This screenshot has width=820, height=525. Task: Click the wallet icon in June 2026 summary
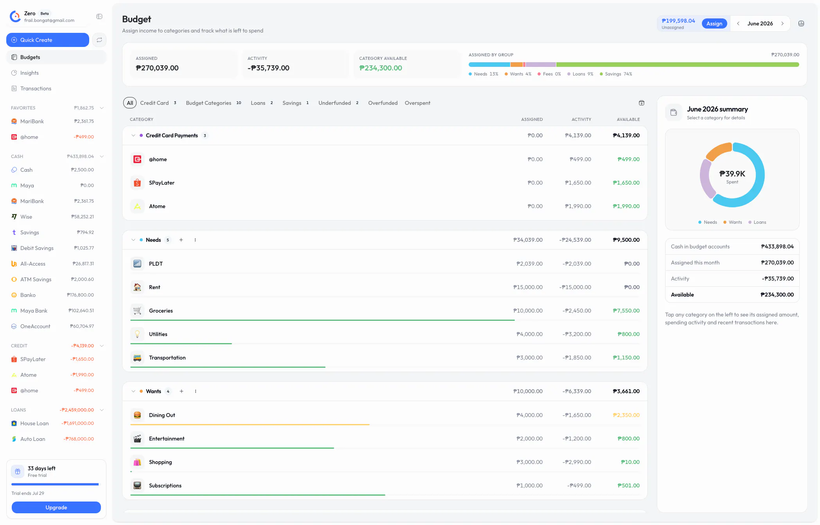click(x=674, y=113)
